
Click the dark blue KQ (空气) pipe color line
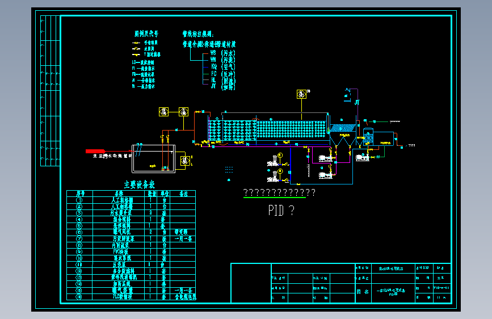(205, 67)
